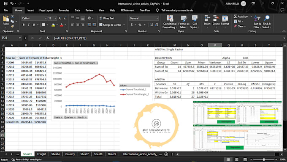Click the Percent Style icon

coord(140,25)
